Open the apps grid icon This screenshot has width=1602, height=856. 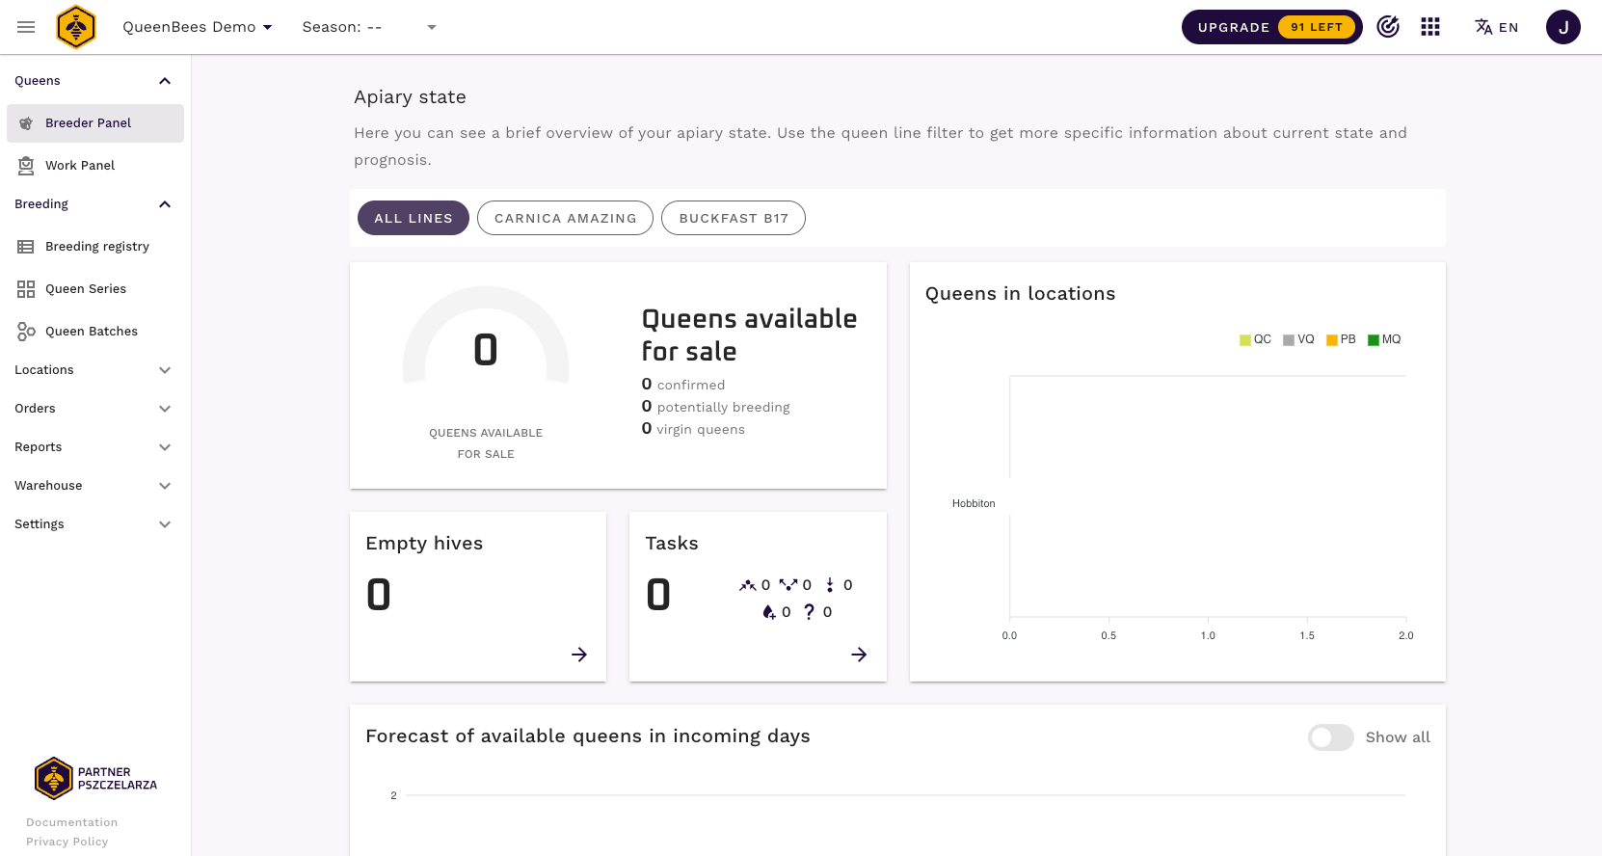1430,27
